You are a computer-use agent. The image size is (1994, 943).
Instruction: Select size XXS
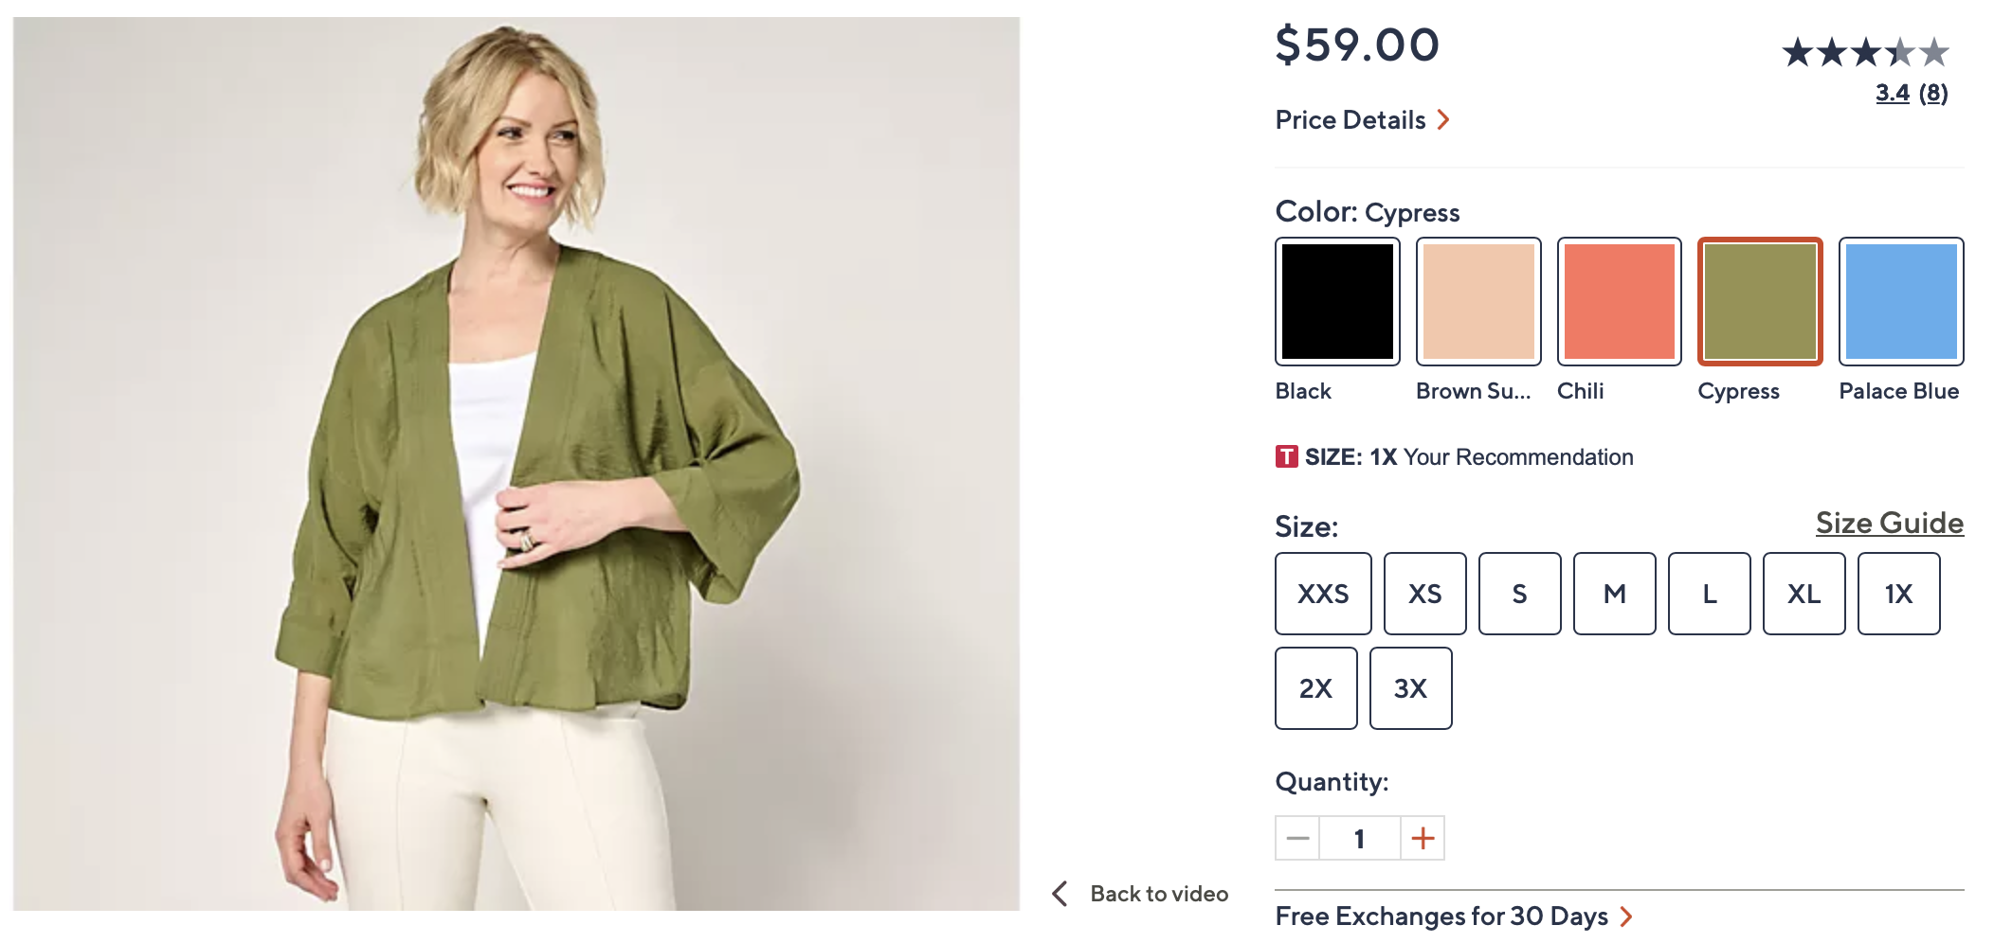tap(1322, 594)
